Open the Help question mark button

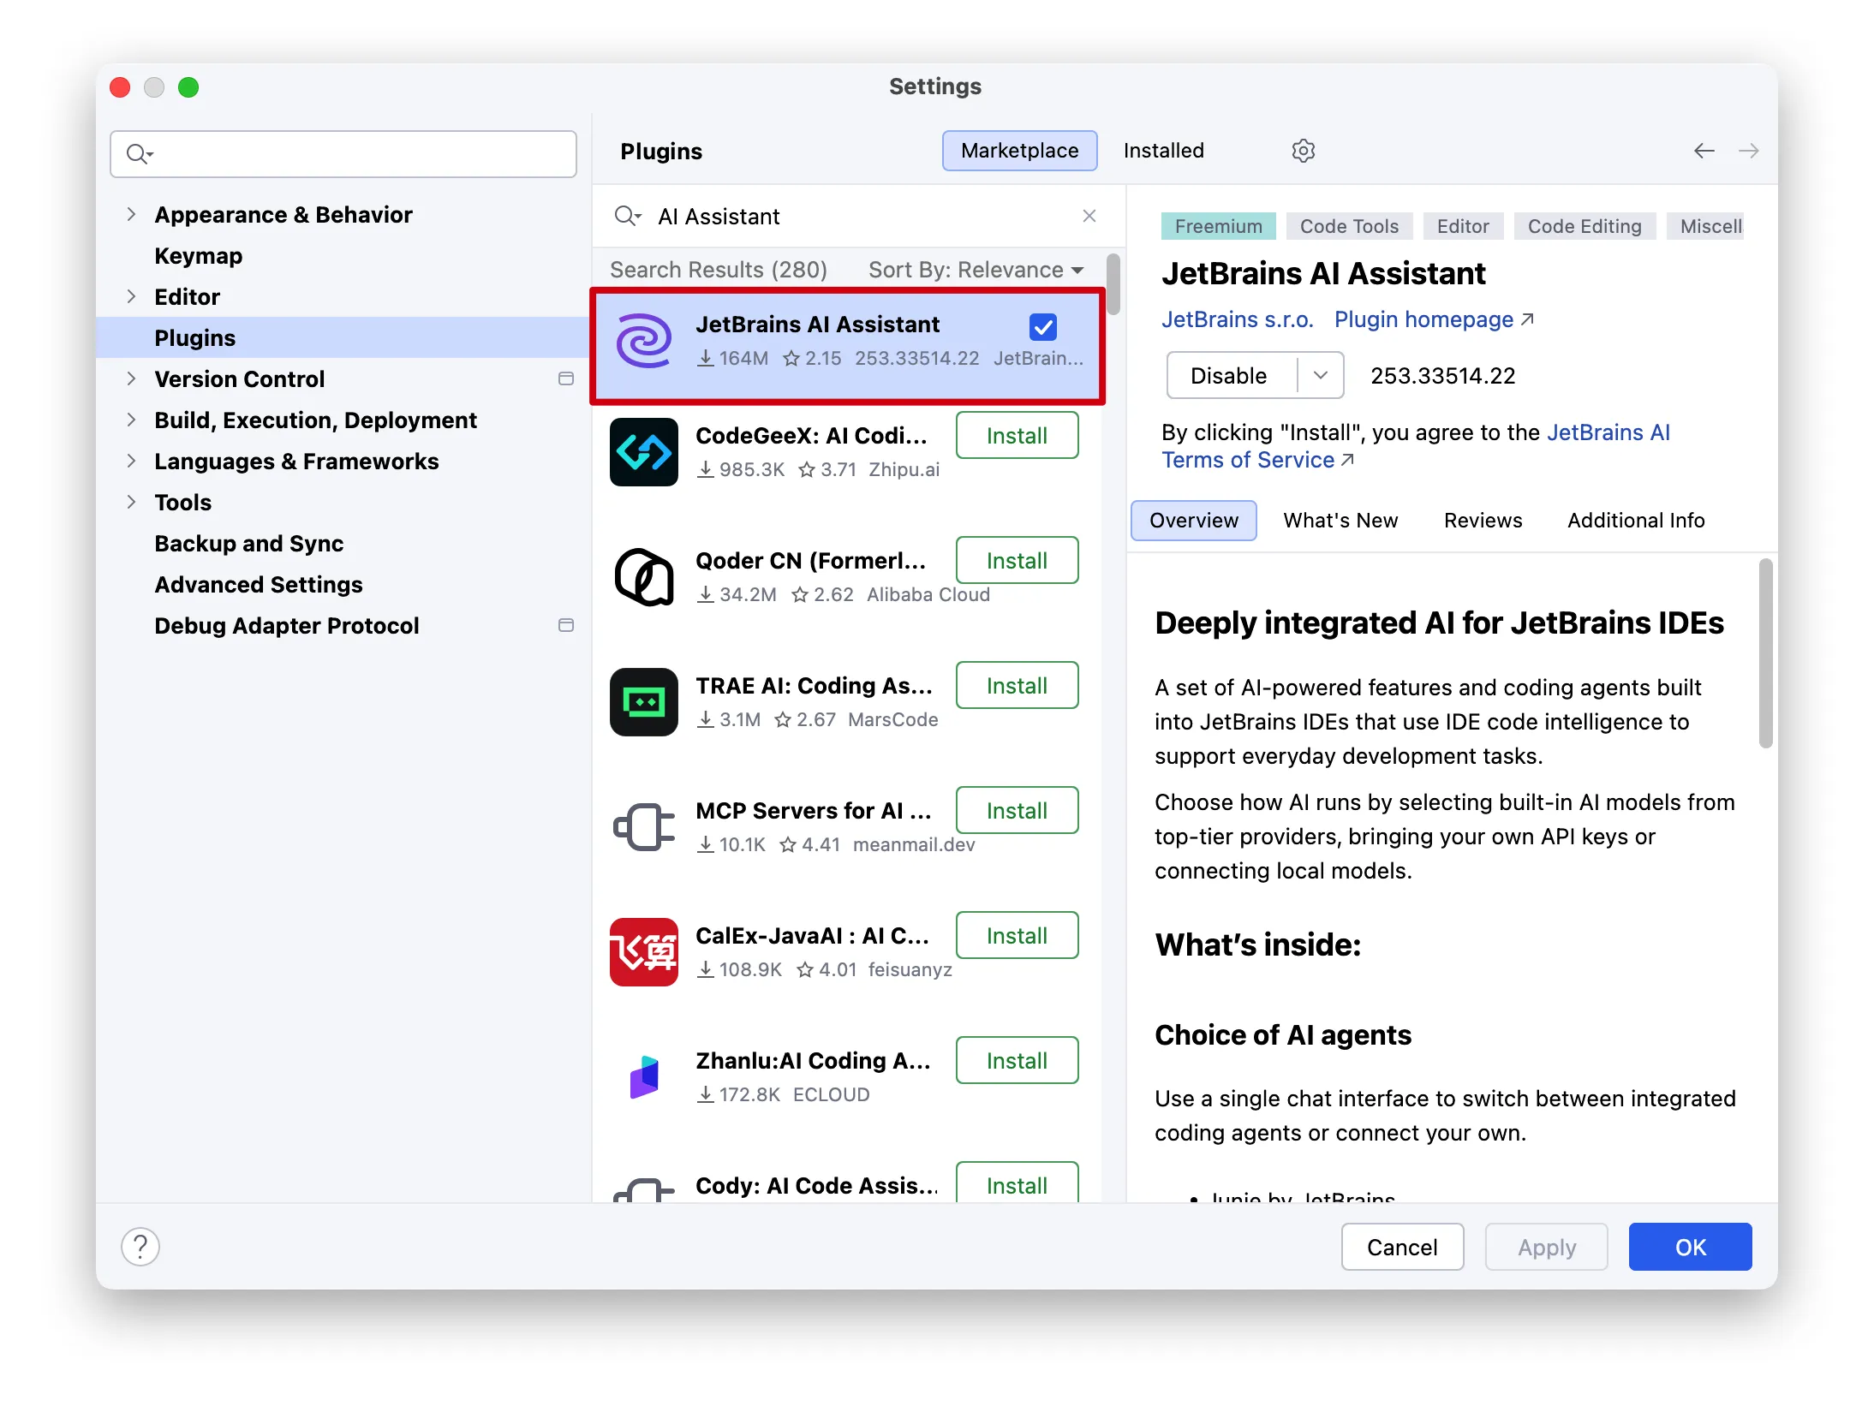point(140,1247)
